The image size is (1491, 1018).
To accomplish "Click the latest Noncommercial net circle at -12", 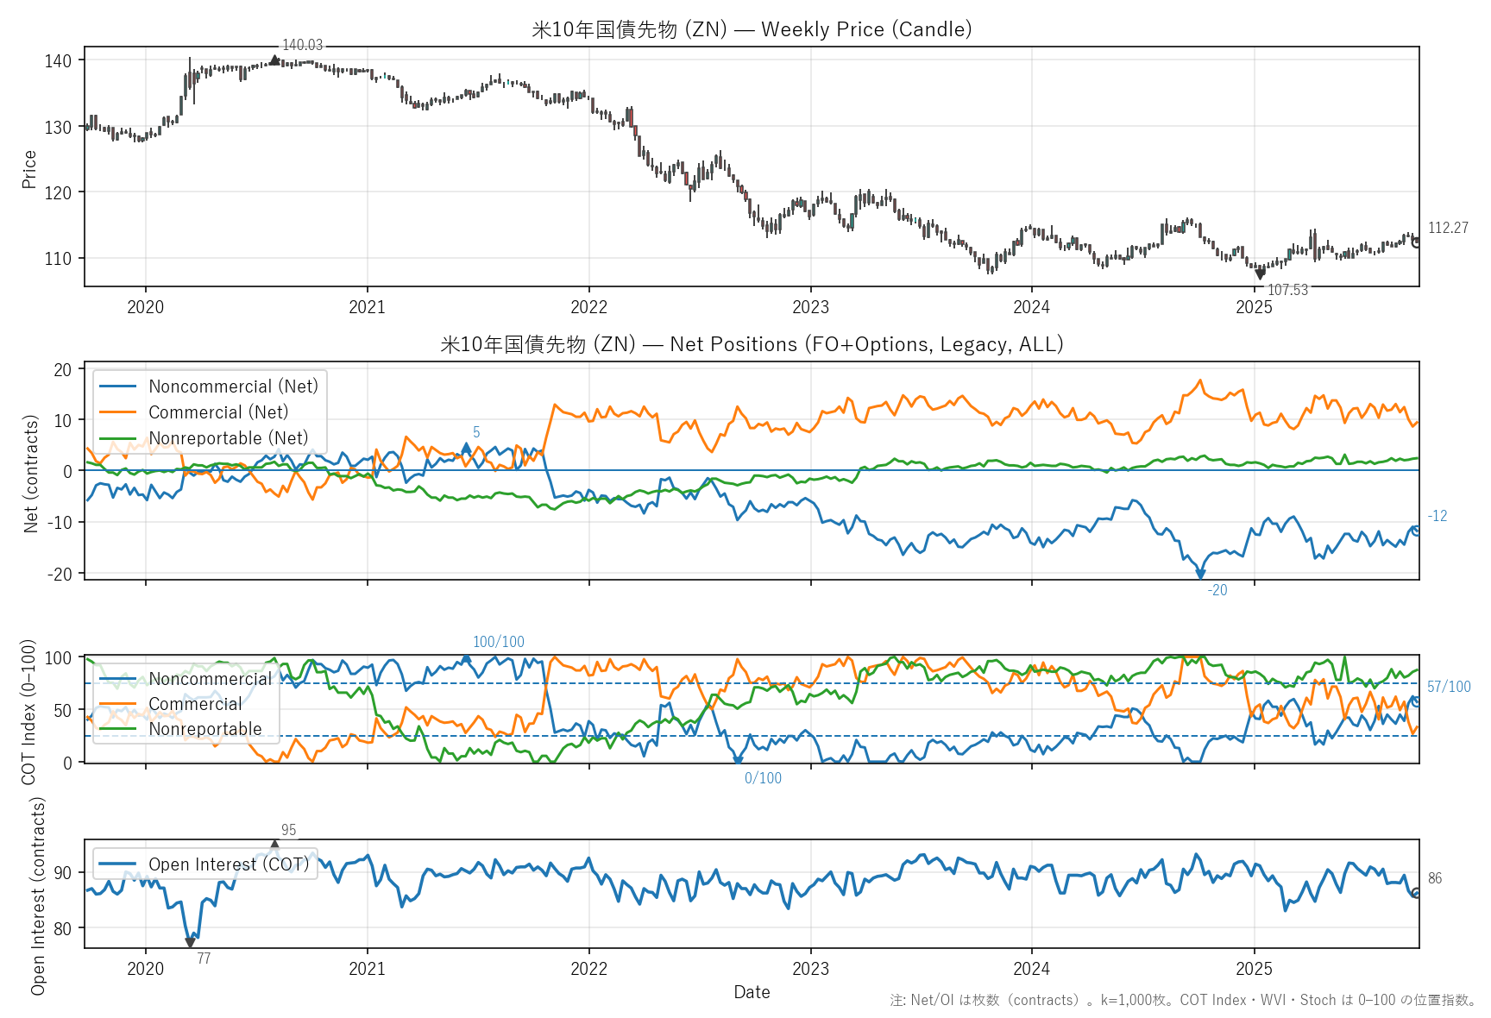I will coord(1416,531).
